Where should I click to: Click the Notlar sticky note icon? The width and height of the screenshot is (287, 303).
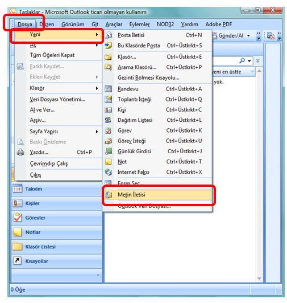[18, 232]
